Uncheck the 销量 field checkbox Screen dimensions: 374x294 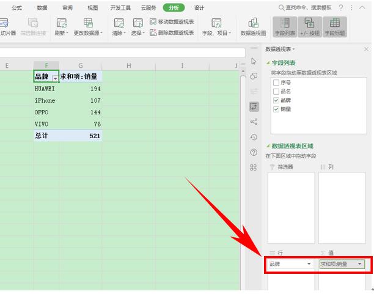[x=276, y=109]
